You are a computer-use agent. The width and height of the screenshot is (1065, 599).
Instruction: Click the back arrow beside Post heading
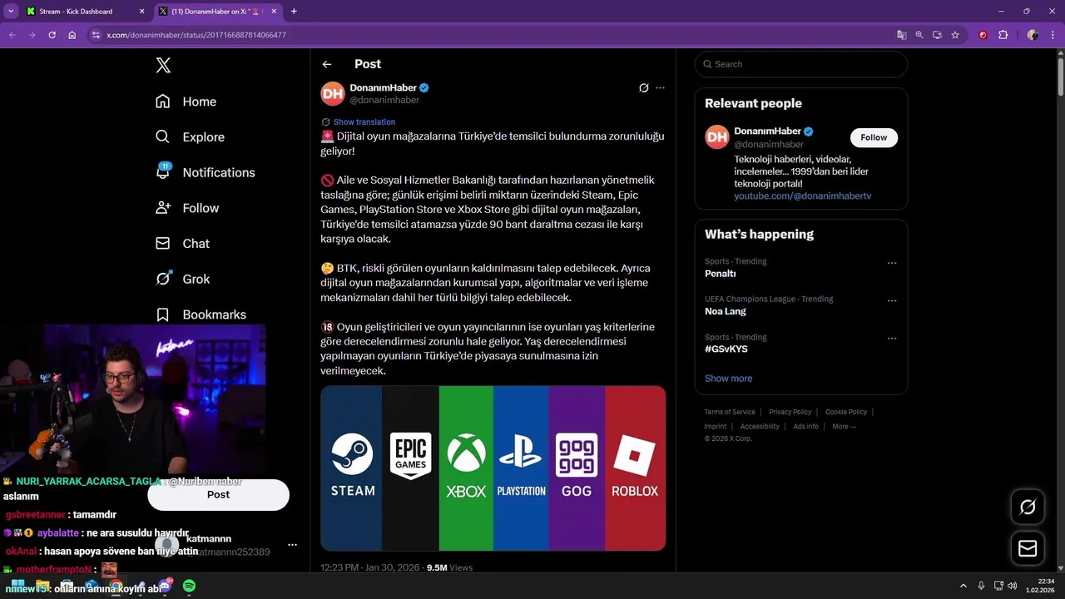327,64
